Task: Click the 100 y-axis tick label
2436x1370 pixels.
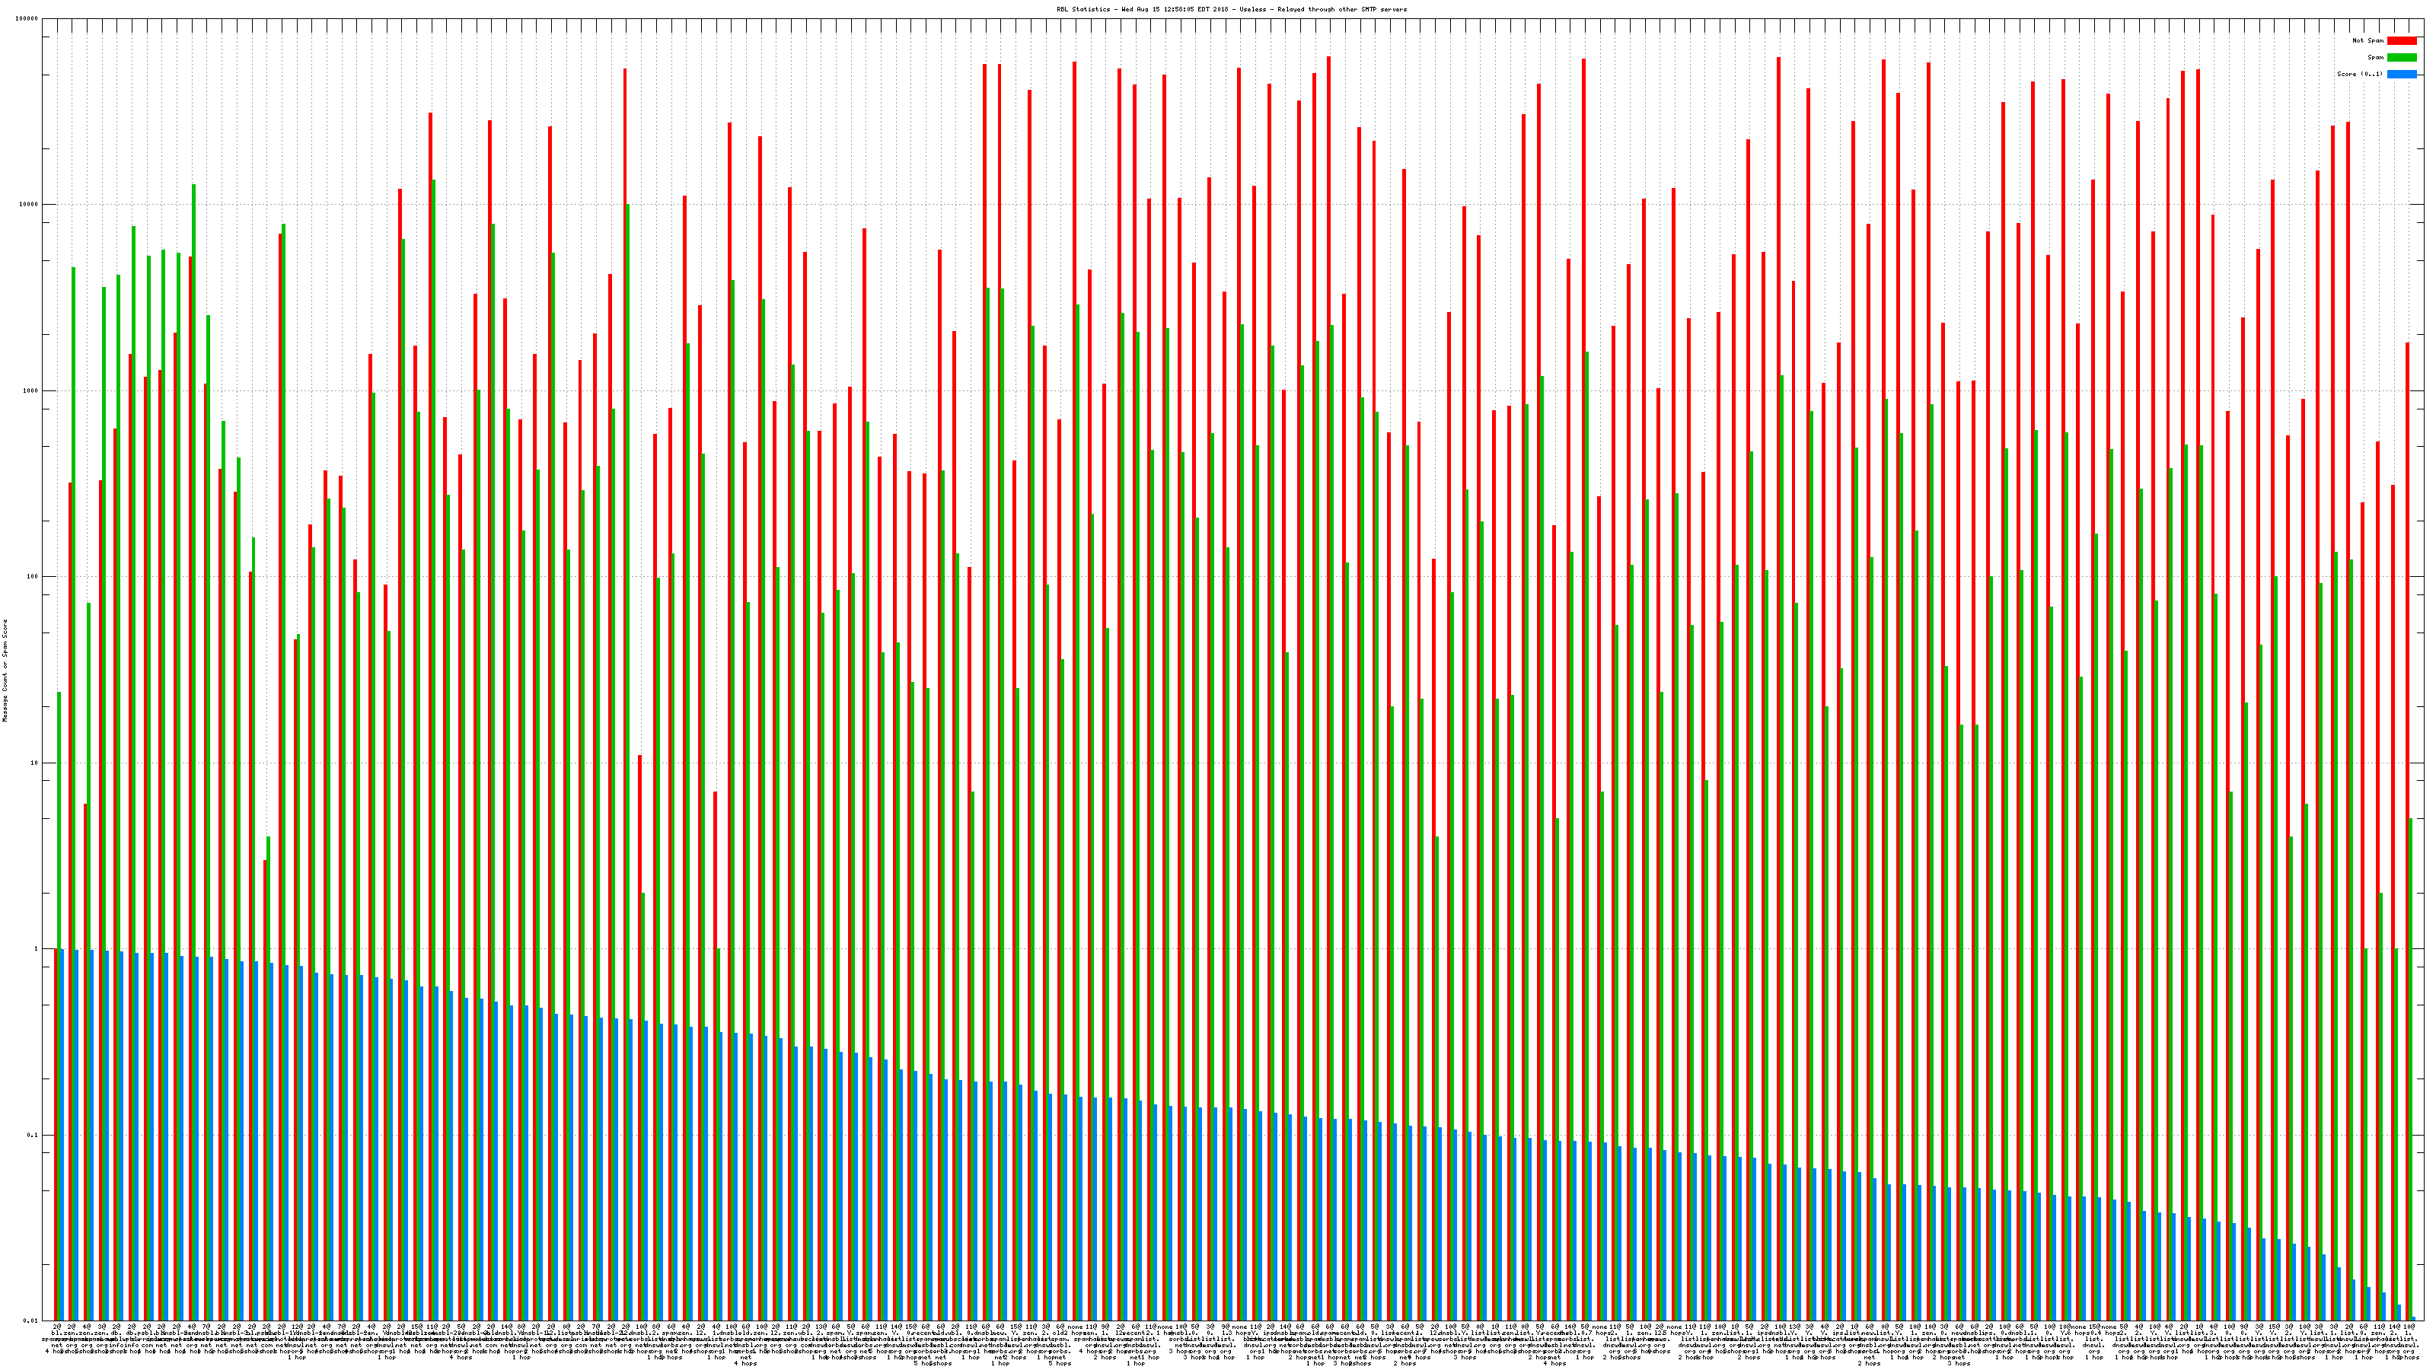Action: (x=33, y=577)
